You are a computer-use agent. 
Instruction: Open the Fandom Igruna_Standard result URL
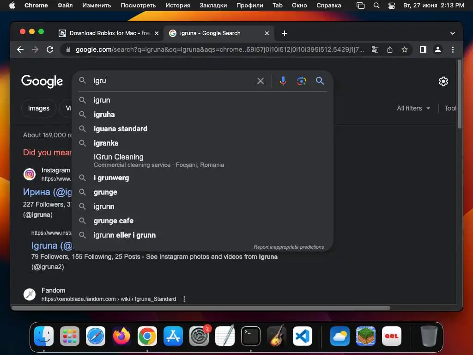point(109,299)
